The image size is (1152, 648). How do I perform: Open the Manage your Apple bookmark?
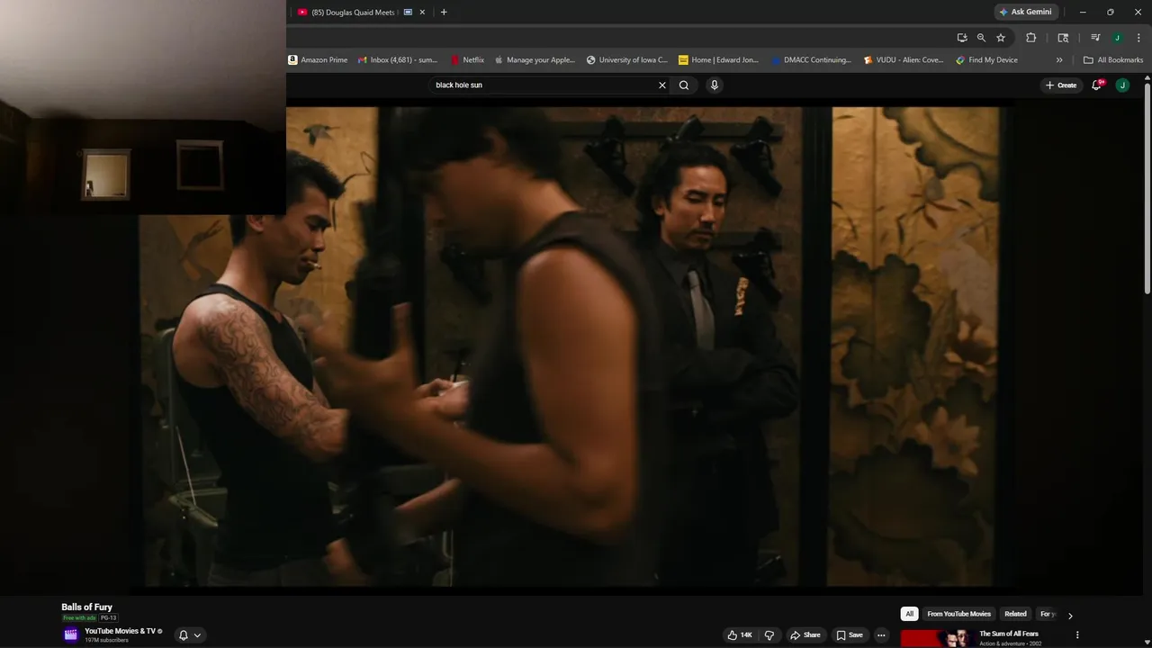(x=535, y=60)
